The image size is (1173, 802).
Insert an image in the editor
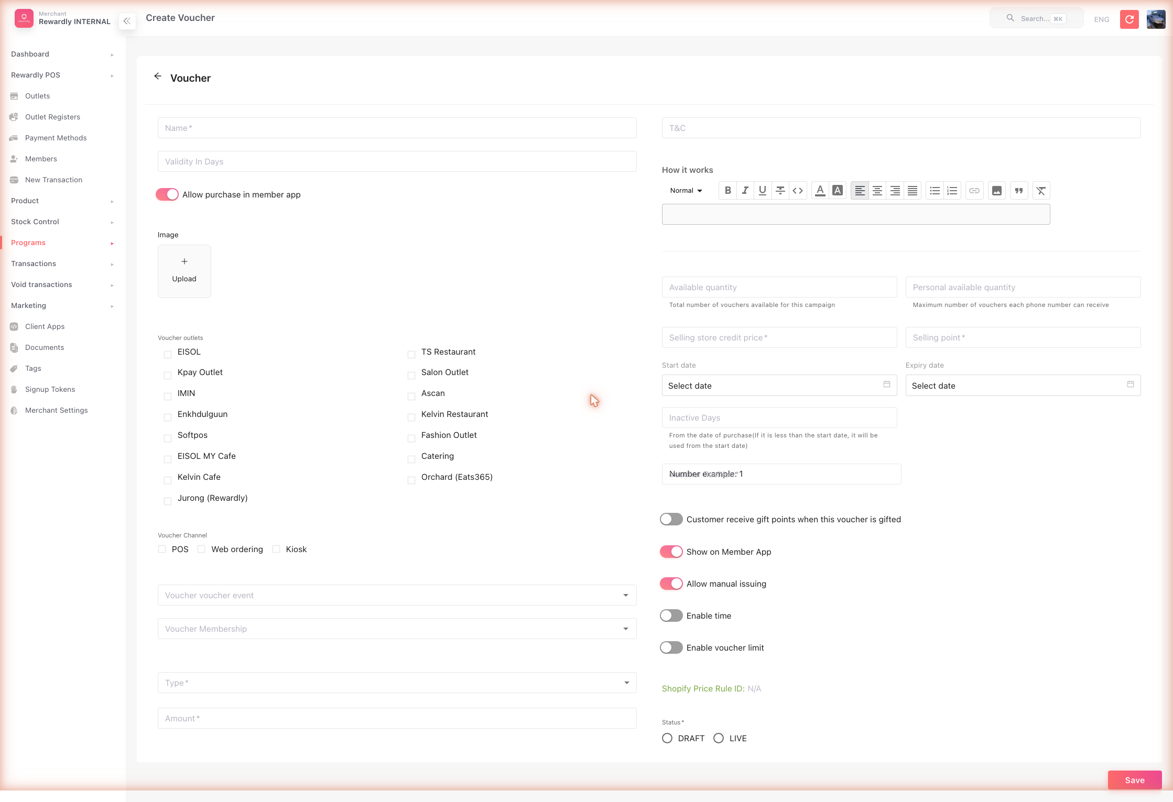(997, 191)
